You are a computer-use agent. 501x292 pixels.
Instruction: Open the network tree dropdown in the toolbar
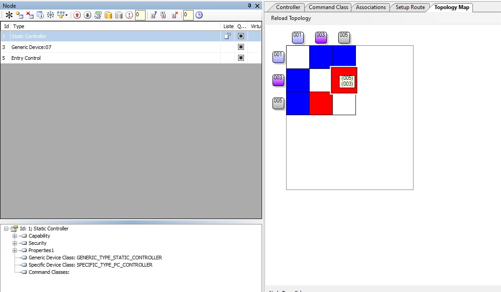click(62, 15)
